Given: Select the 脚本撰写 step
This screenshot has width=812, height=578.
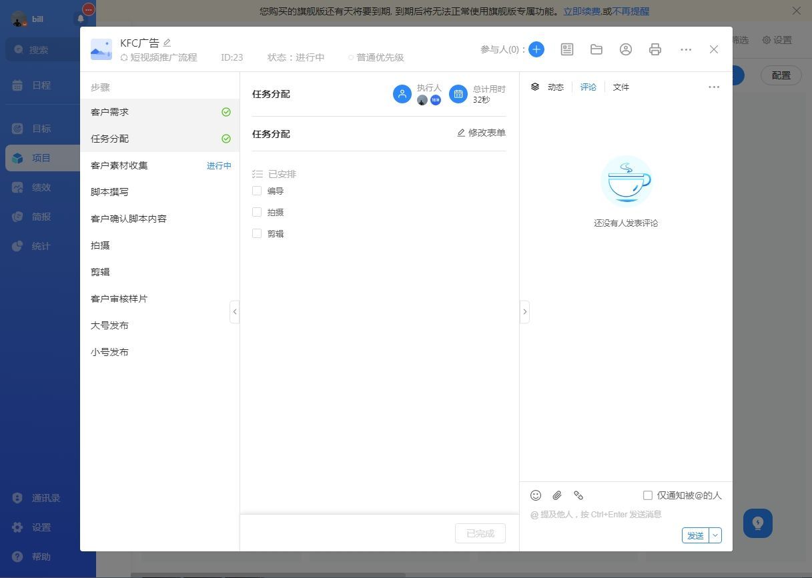Looking at the screenshot, I should click(160, 192).
